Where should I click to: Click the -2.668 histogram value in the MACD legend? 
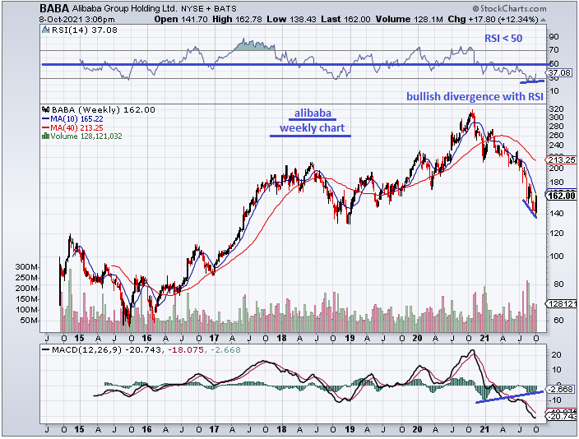[x=225, y=349]
